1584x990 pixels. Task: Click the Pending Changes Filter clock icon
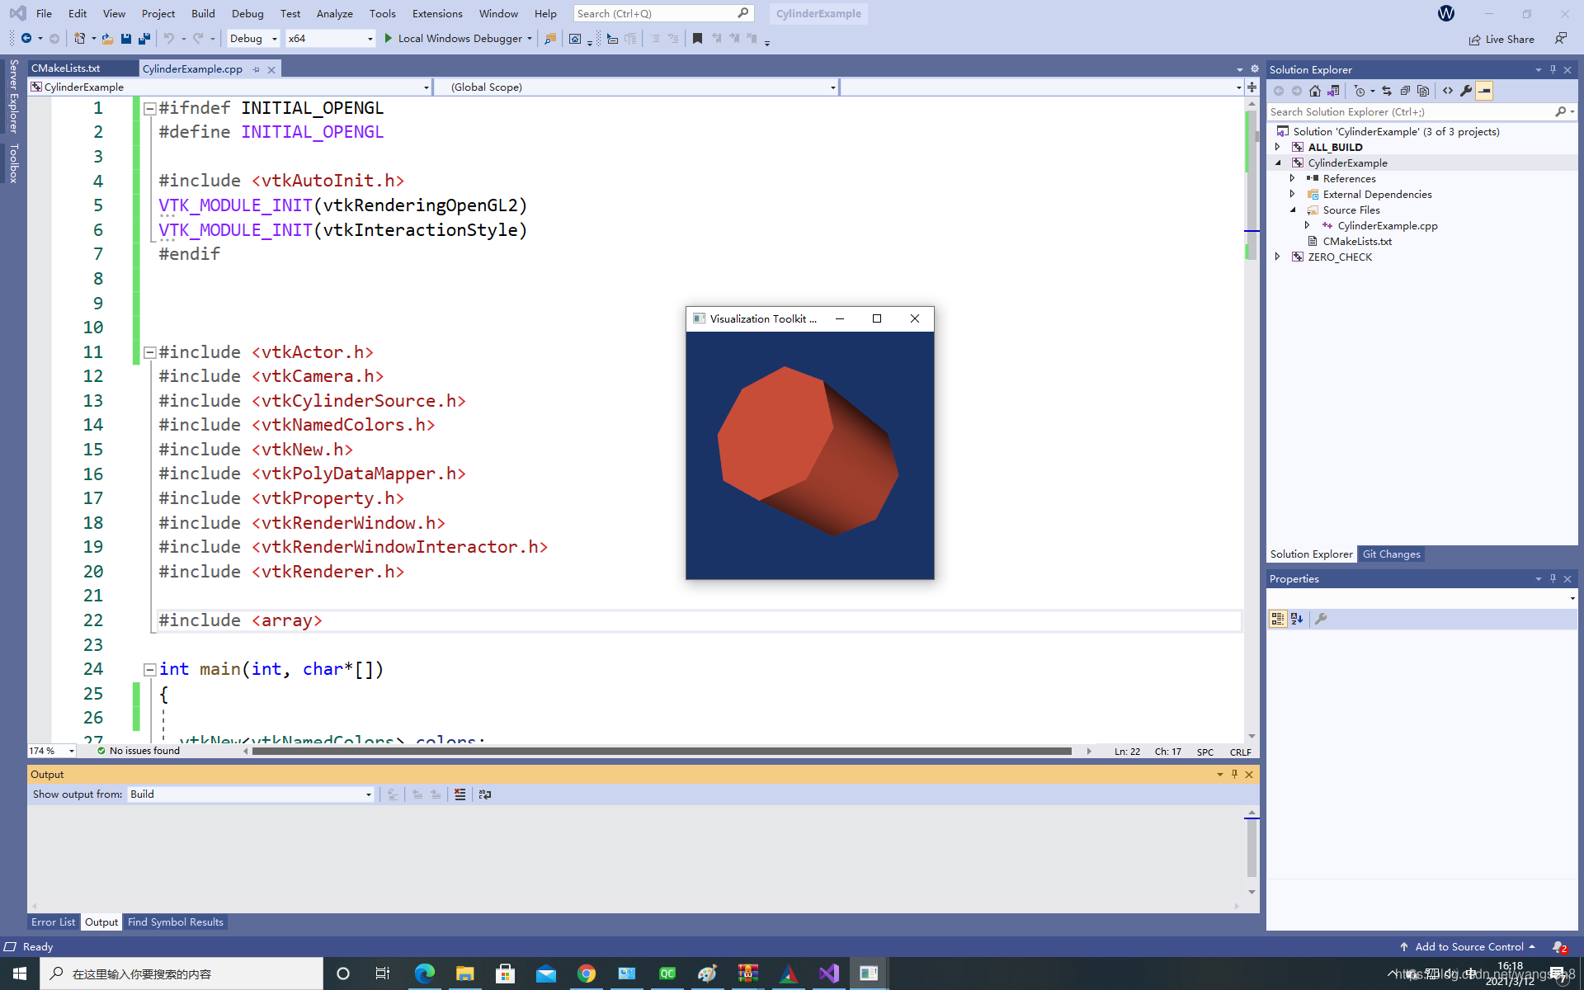(1360, 91)
